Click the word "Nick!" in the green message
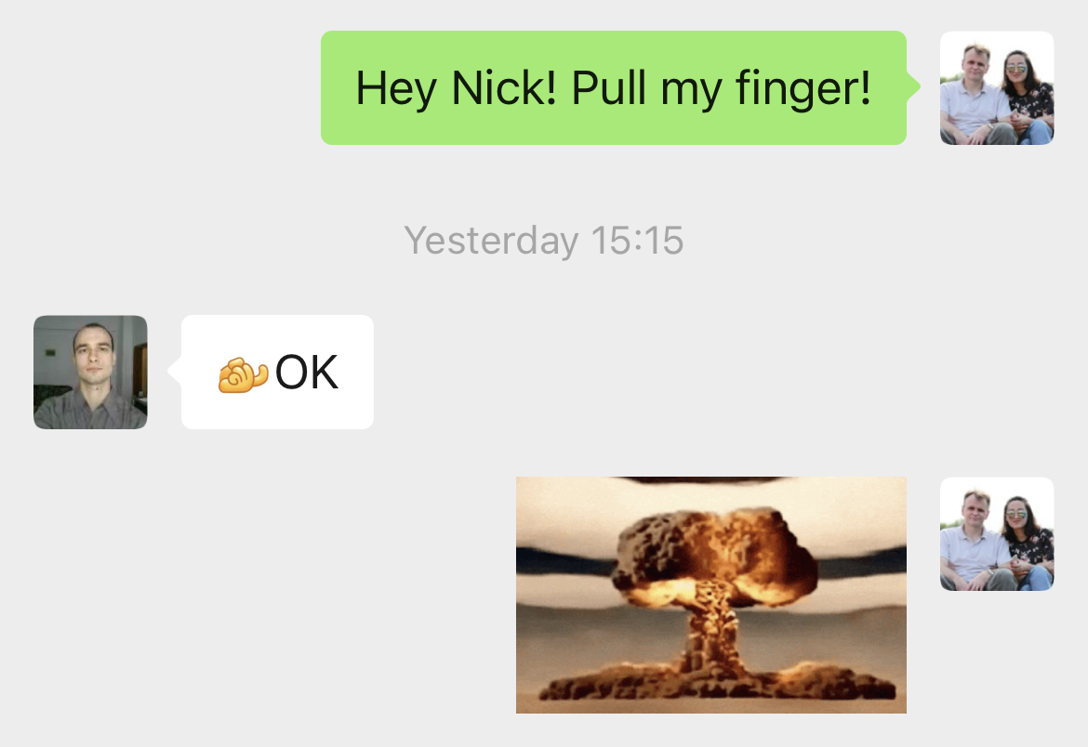 [x=504, y=88]
